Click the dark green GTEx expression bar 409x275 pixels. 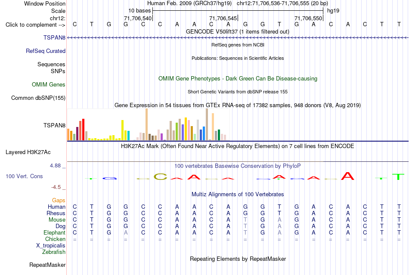219,135
